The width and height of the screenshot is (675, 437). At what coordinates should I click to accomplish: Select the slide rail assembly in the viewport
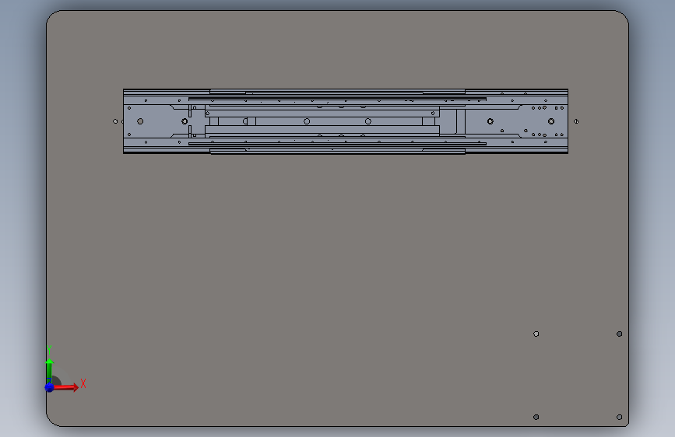345,121
